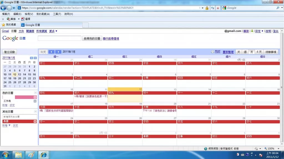
Task: Click the red stop loading icon
Action: point(218,8)
